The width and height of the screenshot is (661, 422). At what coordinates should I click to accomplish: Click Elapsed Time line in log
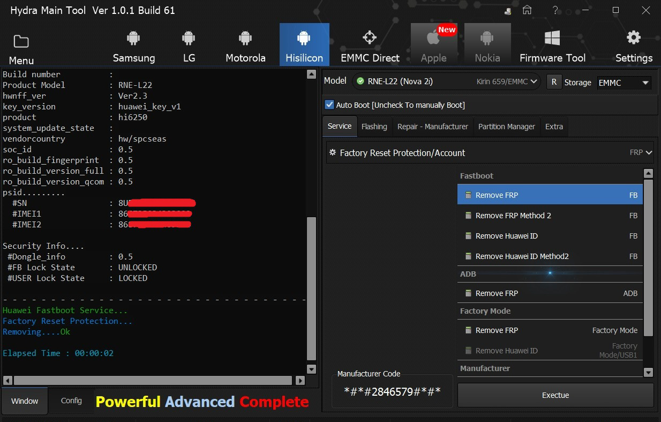(x=58, y=353)
